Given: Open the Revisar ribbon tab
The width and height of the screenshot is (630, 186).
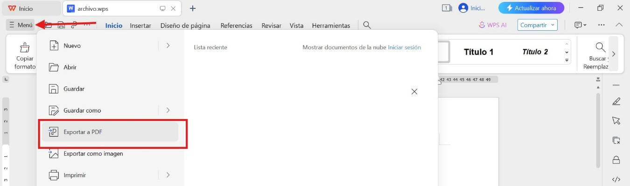Looking at the screenshot, I should point(271,26).
